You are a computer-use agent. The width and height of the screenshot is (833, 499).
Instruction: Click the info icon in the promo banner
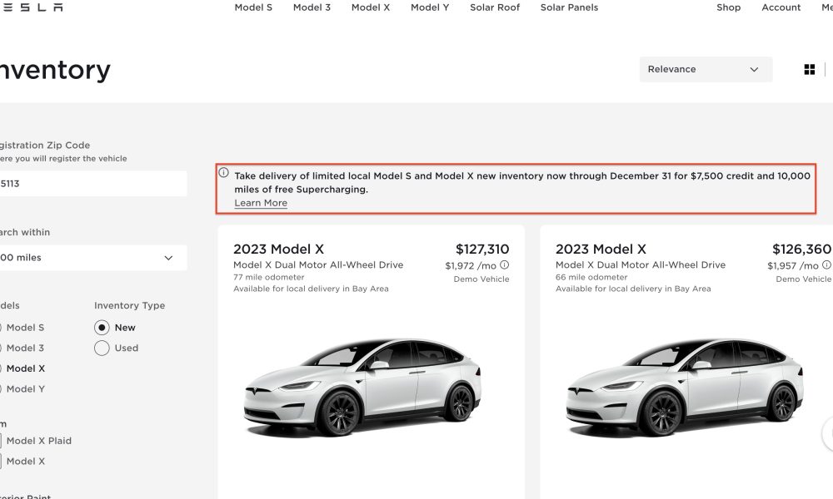[x=223, y=173]
